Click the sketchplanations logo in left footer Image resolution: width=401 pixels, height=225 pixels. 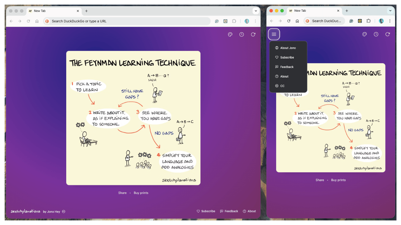(25, 211)
